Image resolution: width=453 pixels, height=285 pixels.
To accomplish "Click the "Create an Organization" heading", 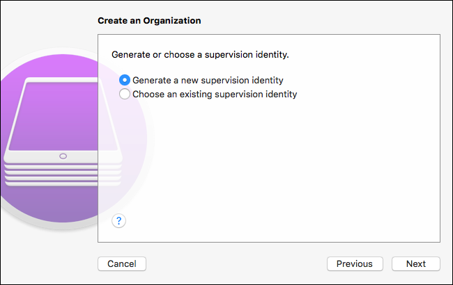I will (149, 21).
